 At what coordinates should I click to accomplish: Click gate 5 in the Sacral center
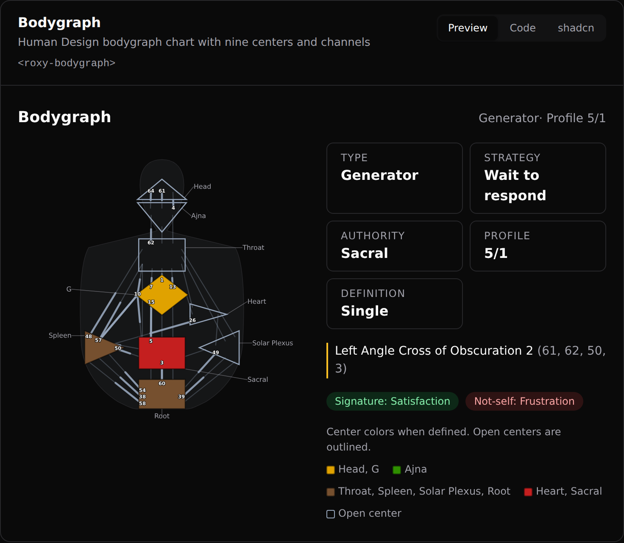point(151,341)
